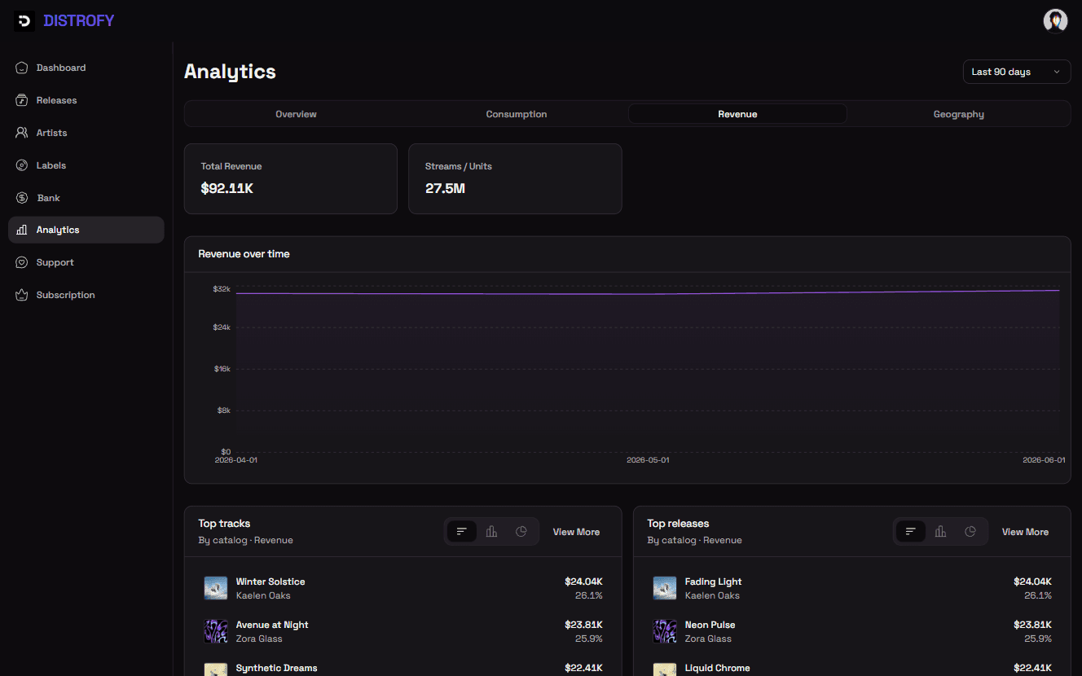Click the 27.5M streams value
The height and width of the screenshot is (676, 1082).
click(x=446, y=188)
